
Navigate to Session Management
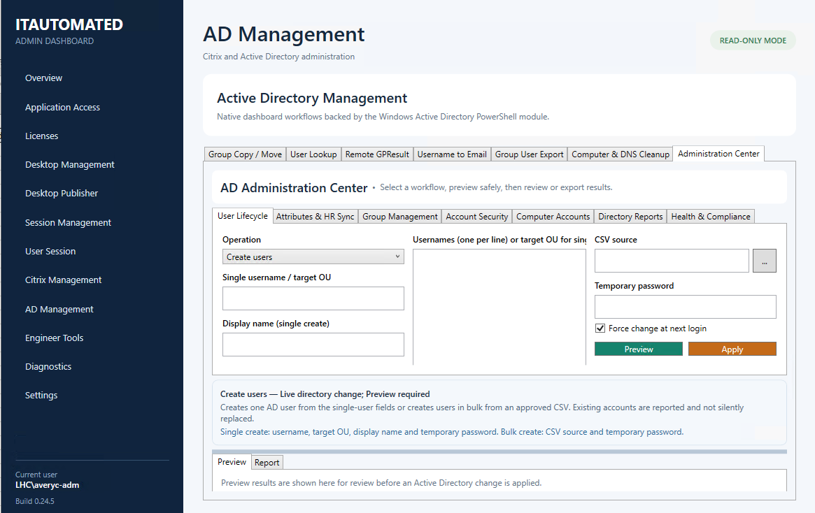pos(68,222)
